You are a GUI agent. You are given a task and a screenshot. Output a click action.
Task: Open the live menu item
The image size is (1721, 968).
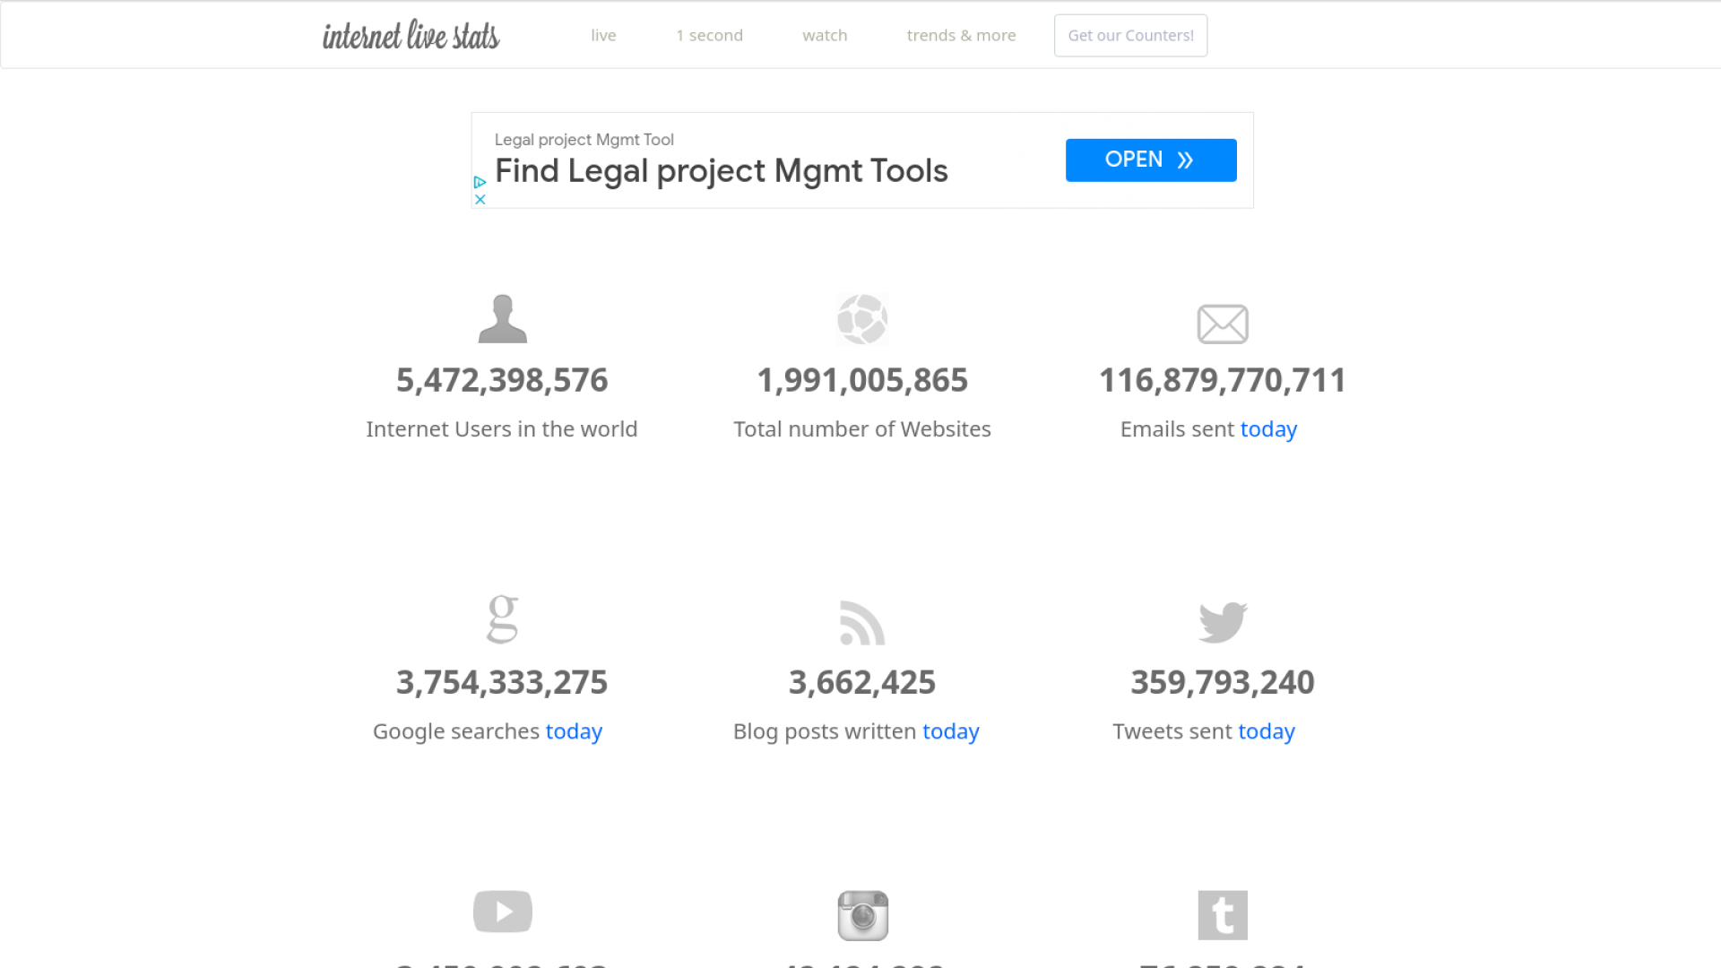pyautogui.click(x=603, y=36)
